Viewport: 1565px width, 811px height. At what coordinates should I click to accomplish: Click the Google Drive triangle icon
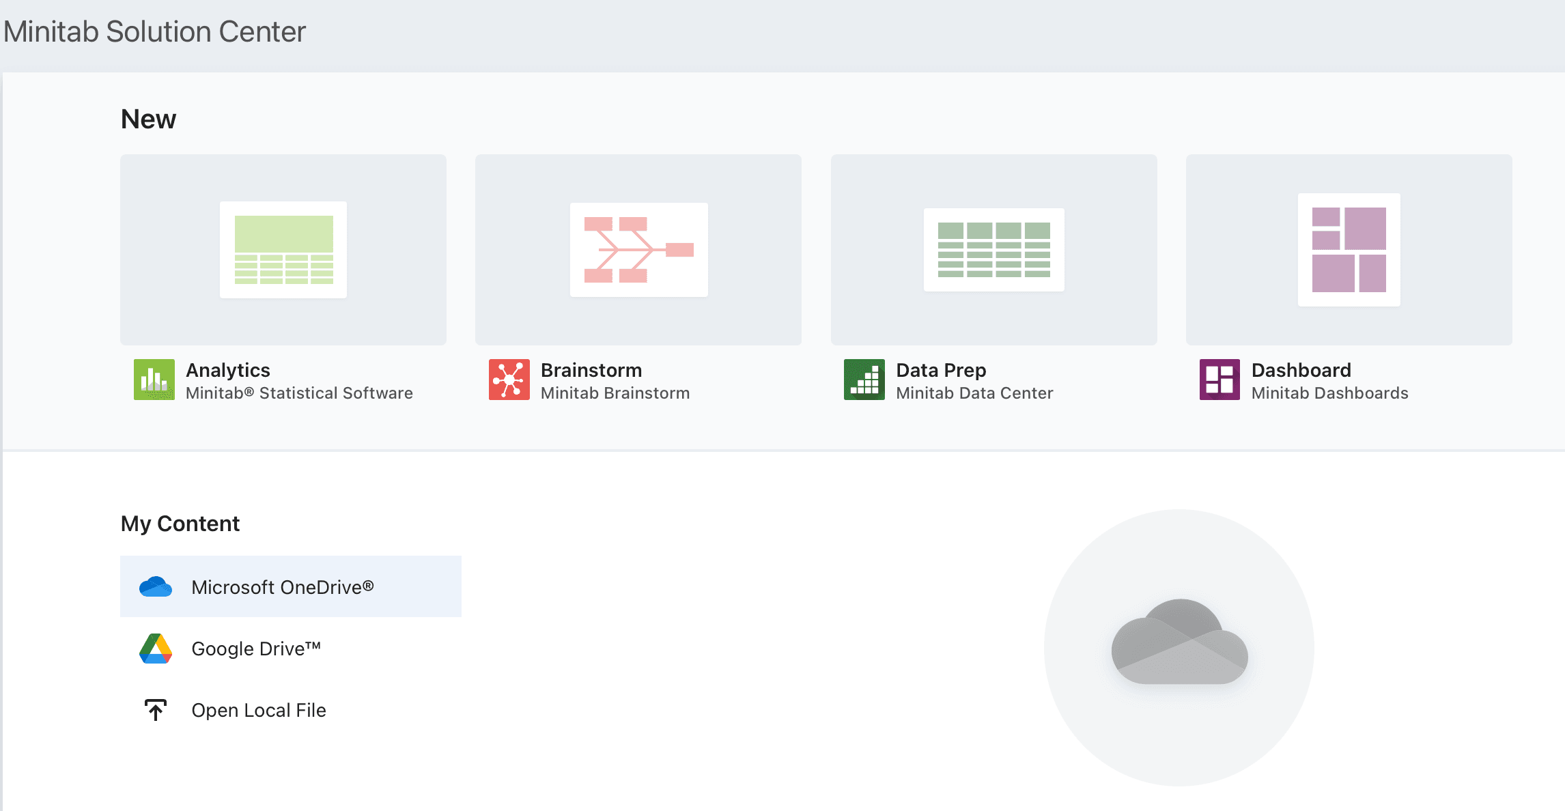[x=156, y=649]
